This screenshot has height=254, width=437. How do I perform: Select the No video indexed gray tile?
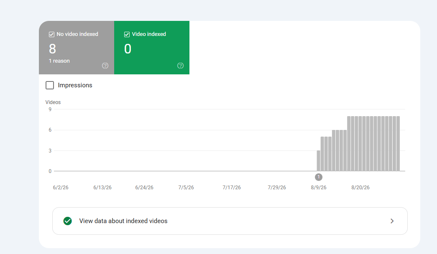77,48
